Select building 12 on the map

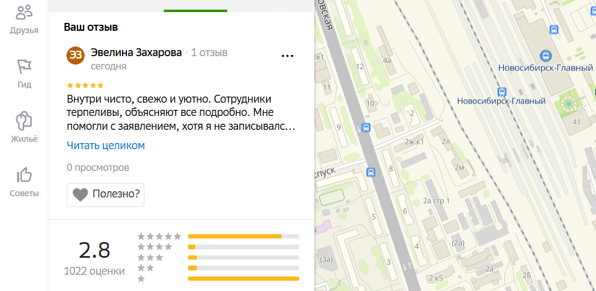360,67
